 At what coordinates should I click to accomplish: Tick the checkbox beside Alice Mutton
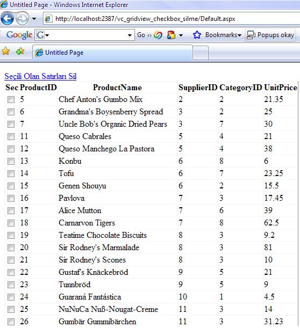[11, 210]
